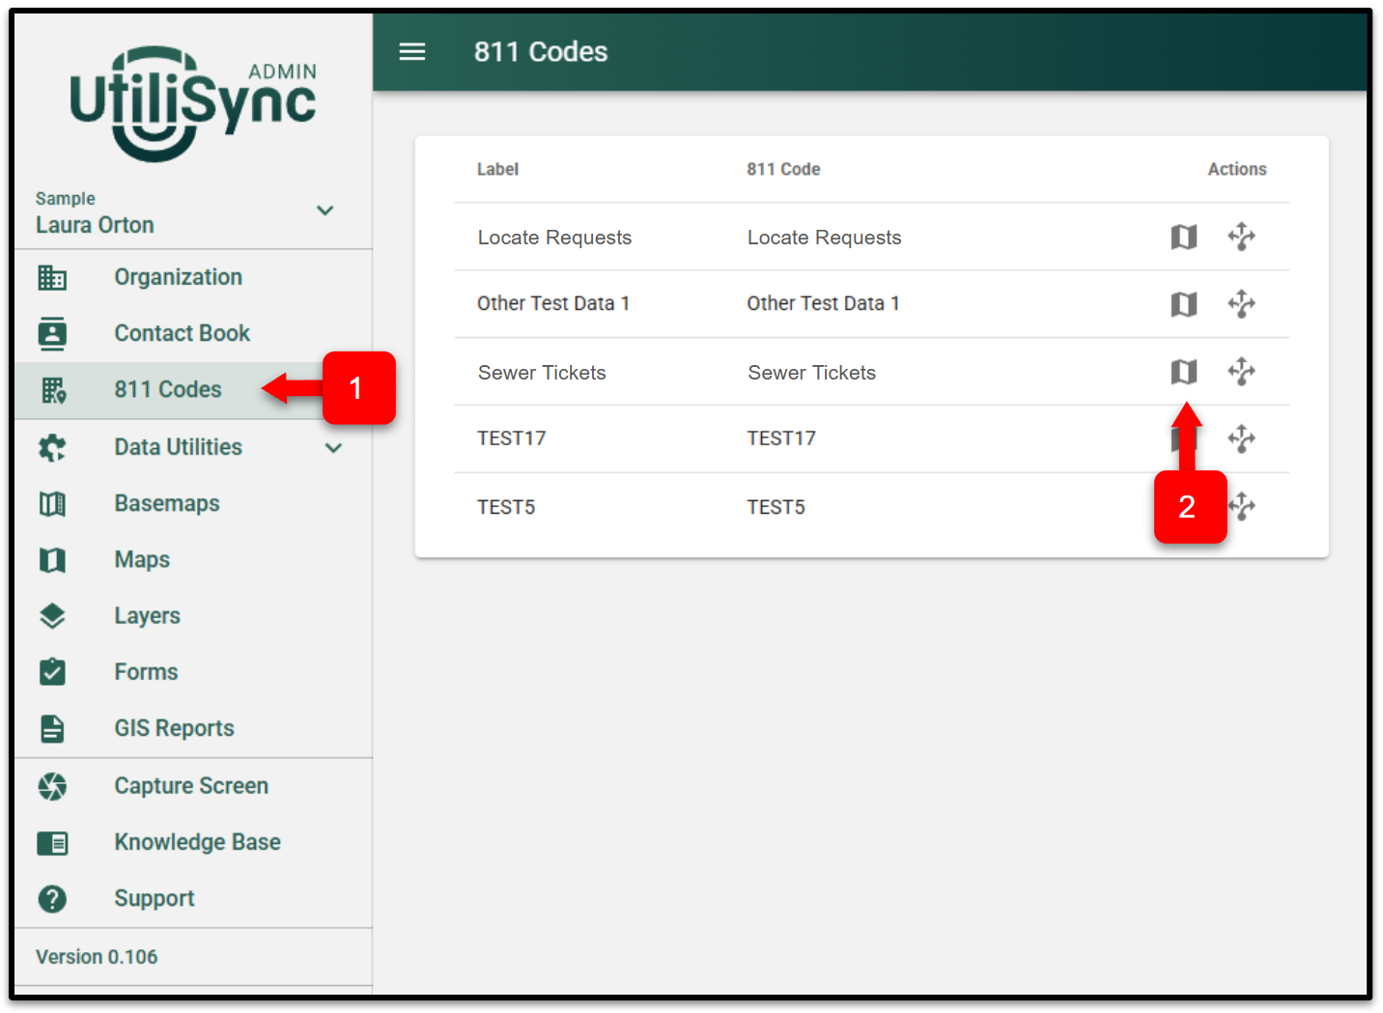This screenshot has width=1383, height=1013.
Task: Select the TEST5 label cell
Action: tap(506, 508)
